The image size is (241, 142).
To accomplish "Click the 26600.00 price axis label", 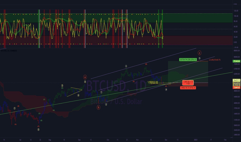I will [237, 130].
